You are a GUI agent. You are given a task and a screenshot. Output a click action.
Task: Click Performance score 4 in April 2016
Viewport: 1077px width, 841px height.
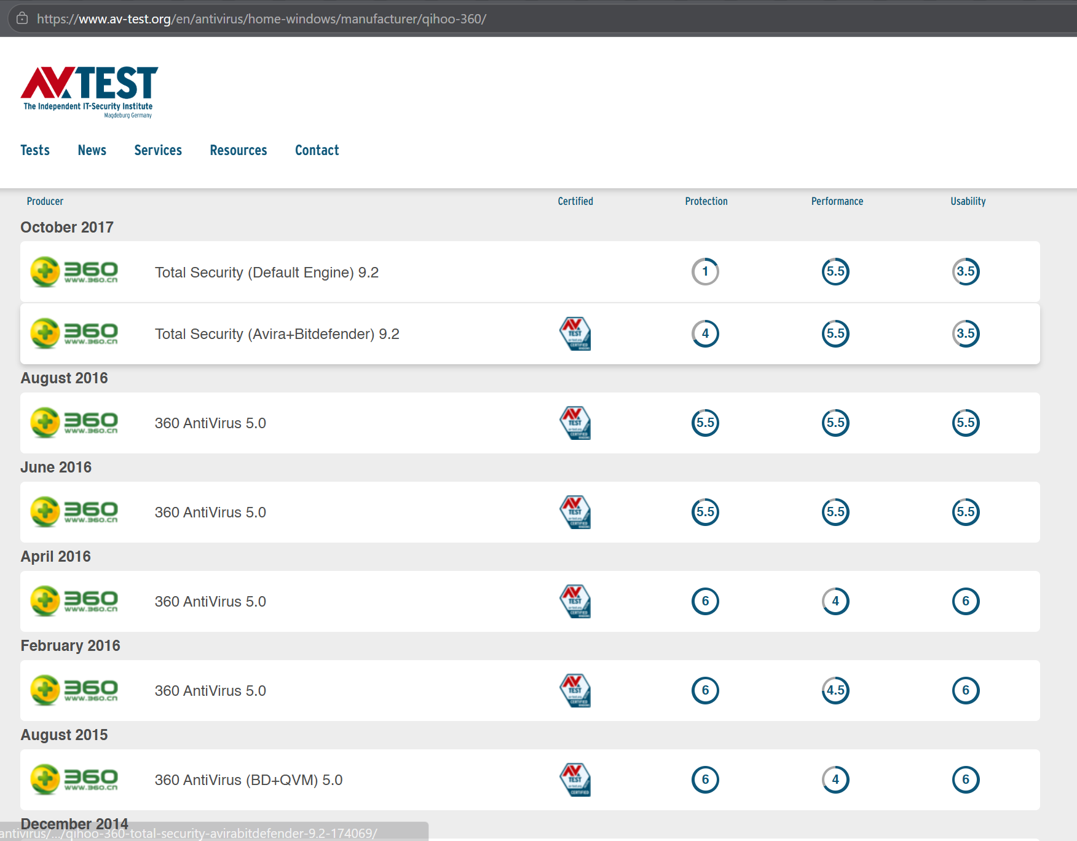click(835, 601)
